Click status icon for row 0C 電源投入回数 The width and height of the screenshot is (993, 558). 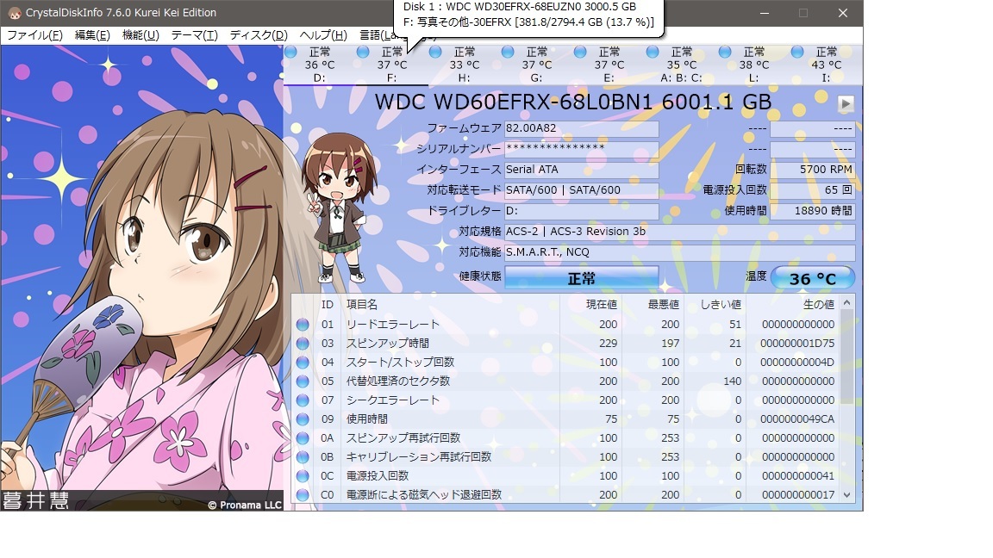point(303,476)
